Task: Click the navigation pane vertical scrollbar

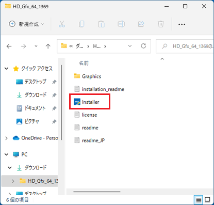Action: pos(61,103)
